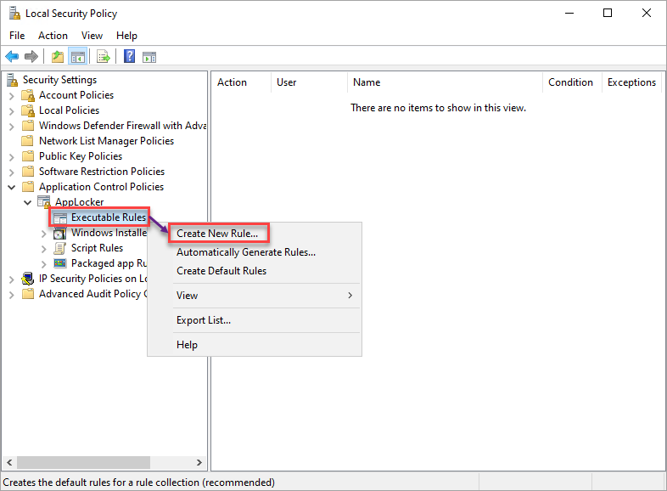Toggle the Show/Hide Console Tree icon
Screen dimensions: 667x491
pos(78,56)
